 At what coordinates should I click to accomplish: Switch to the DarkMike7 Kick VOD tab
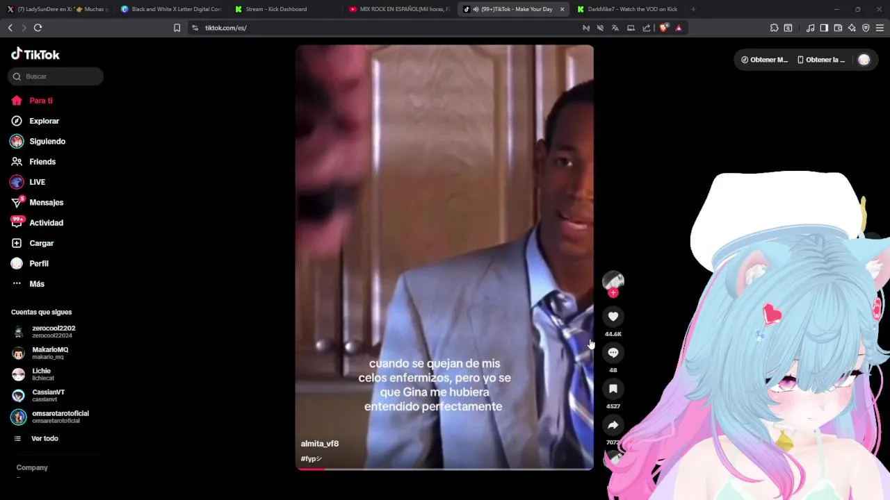(628, 9)
